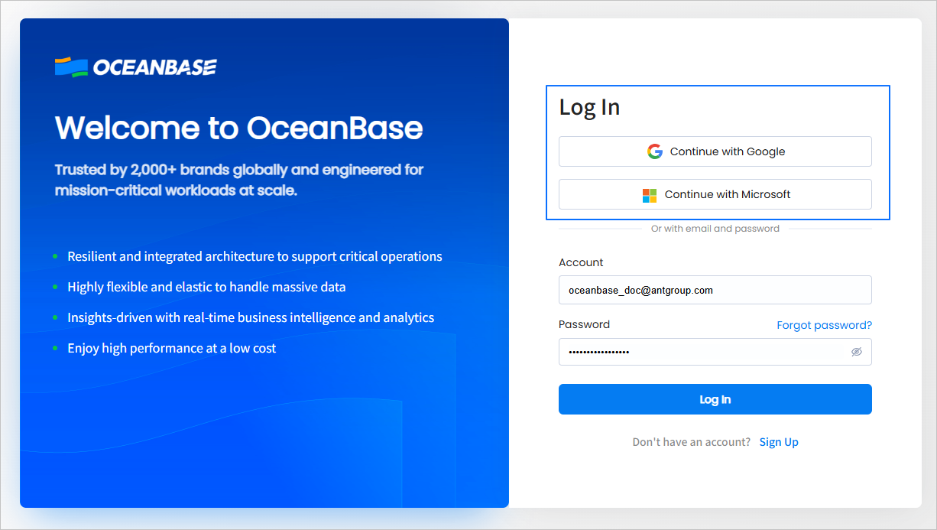
Task: Choose Continue with Microsoft
Action: coord(715,194)
